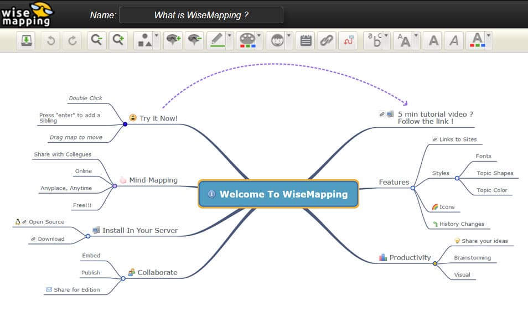Select the Welcome To WiseMapping central topic
This screenshot has width=528, height=332.
point(278,194)
